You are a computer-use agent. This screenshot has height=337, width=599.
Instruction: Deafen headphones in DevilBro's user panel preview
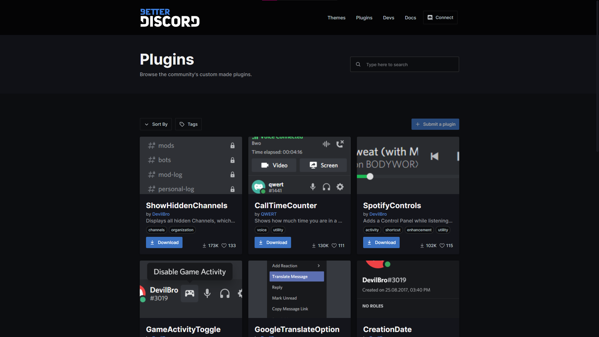(224, 293)
